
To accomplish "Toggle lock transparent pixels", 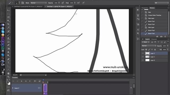I will coord(146,50).
